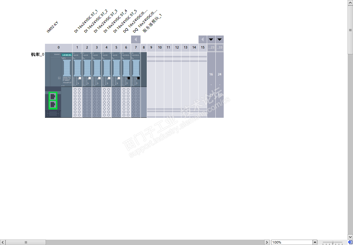Click the vertical scrollbar up arrow
The height and width of the screenshot is (245, 353).
(x=350, y=3)
